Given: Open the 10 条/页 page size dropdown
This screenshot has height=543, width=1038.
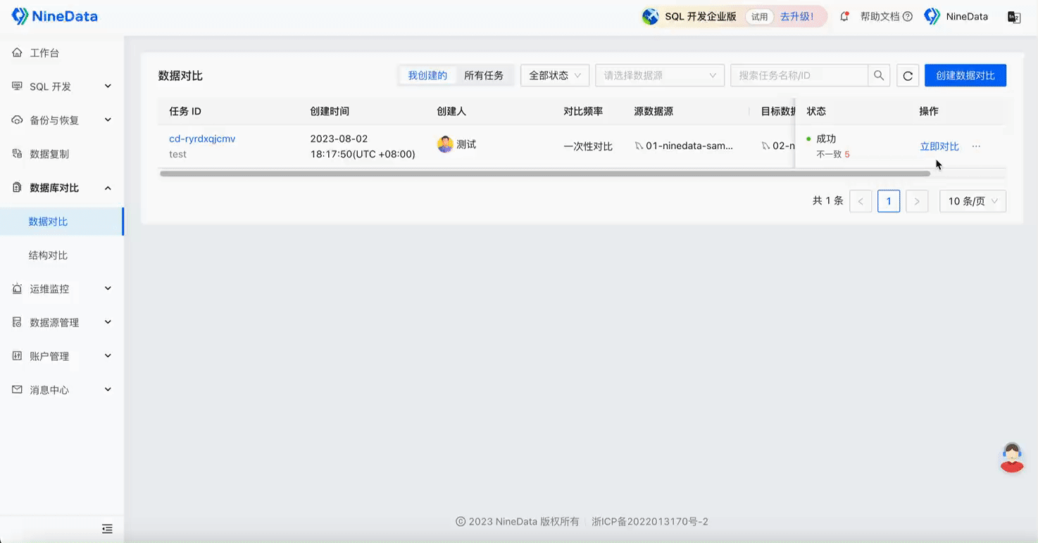Looking at the screenshot, I should click(973, 201).
